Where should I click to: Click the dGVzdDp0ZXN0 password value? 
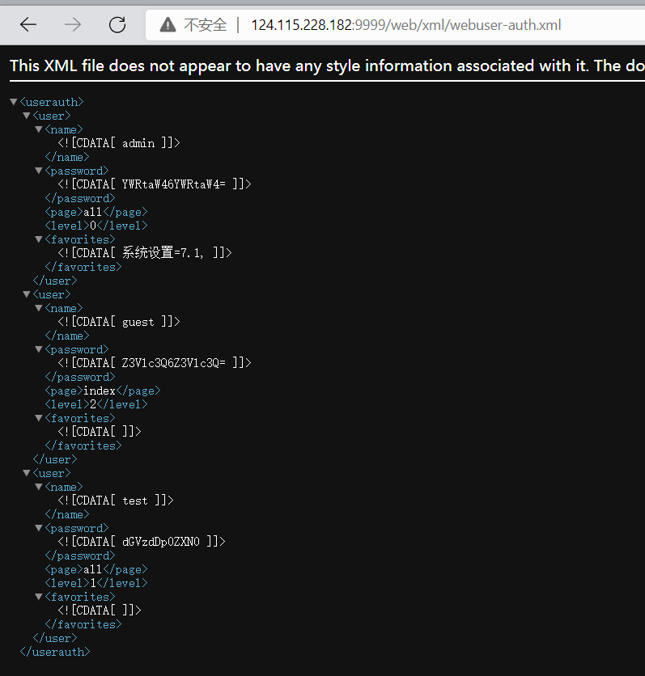[142, 542]
